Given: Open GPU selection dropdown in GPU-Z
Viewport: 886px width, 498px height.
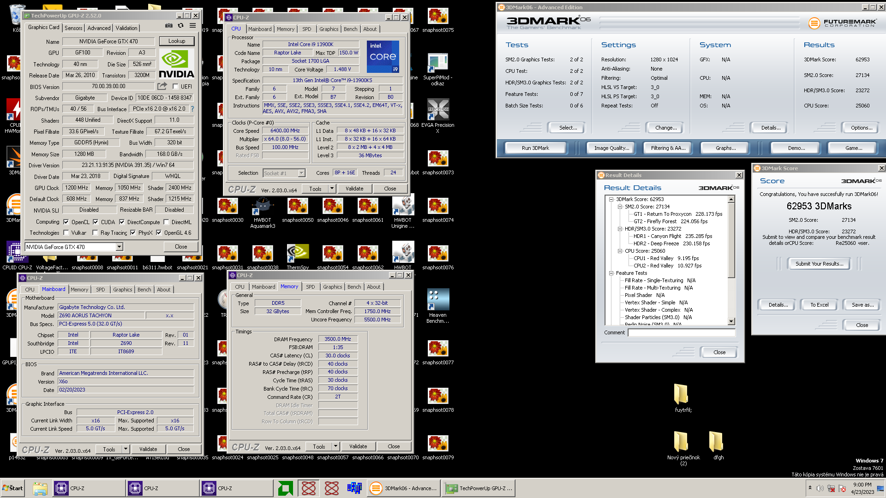Looking at the screenshot, I should (x=119, y=247).
